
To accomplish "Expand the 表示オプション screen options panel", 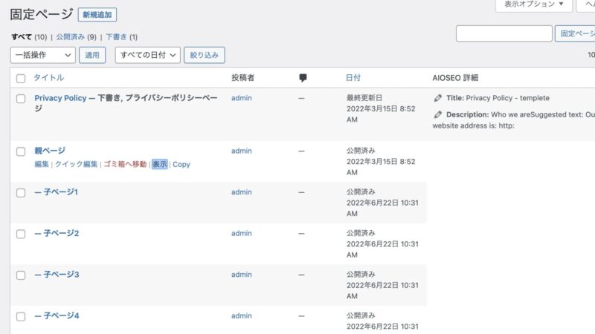I will [533, 4].
